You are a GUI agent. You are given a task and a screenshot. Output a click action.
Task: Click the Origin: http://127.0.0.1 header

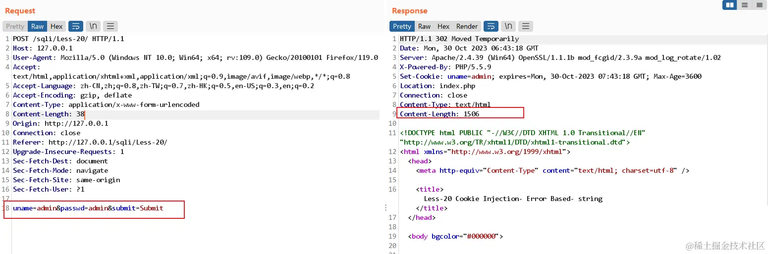tap(60, 123)
